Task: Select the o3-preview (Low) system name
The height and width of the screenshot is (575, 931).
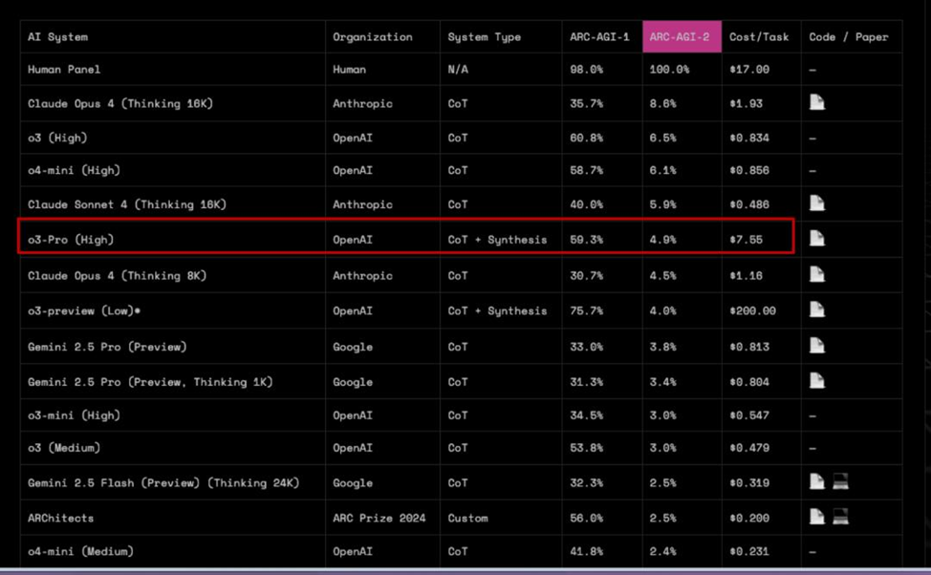Action: point(84,310)
